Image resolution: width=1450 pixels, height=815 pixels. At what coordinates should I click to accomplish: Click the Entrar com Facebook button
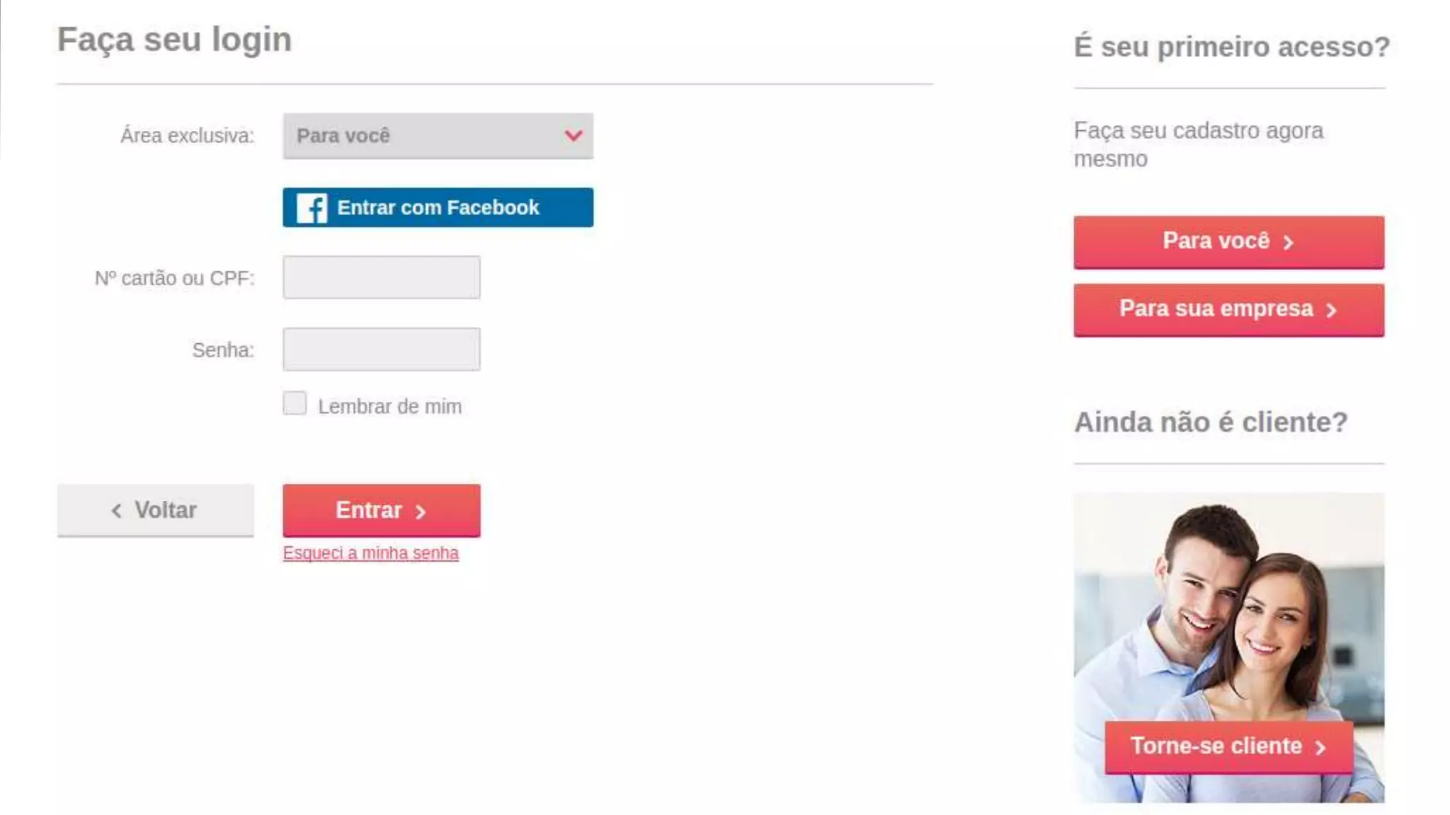[x=438, y=207]
